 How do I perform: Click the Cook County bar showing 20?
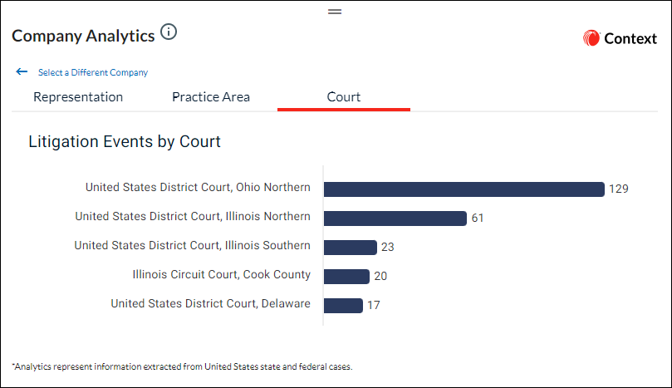(x=346, y=277)
